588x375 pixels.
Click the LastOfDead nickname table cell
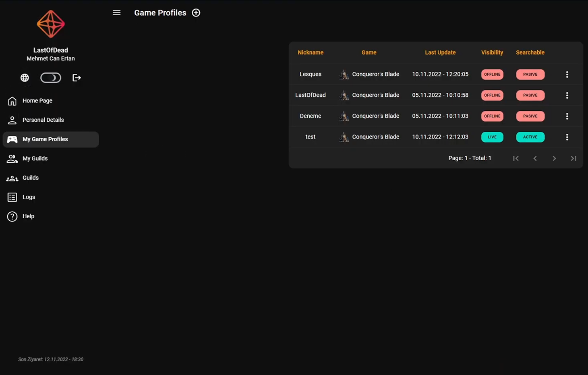point(311,95)
